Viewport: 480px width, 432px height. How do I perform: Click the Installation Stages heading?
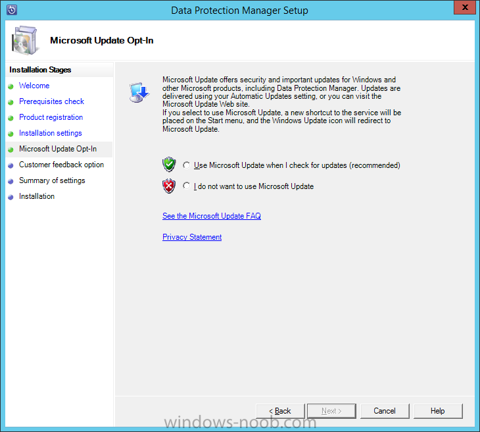[40, 70]
